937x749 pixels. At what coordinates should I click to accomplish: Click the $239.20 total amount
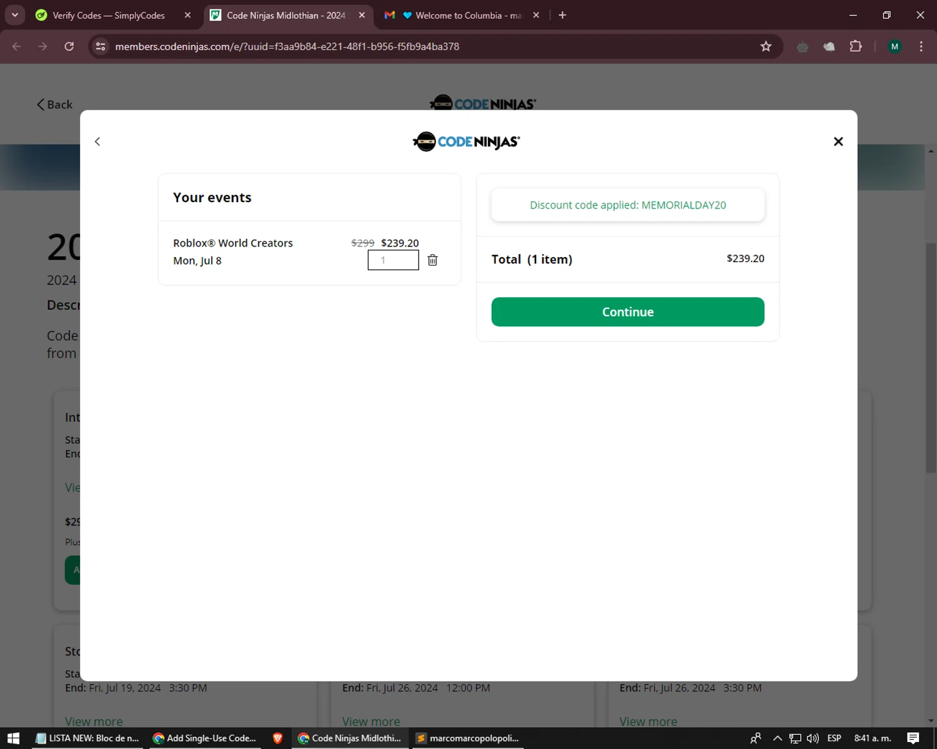(745, 258)
